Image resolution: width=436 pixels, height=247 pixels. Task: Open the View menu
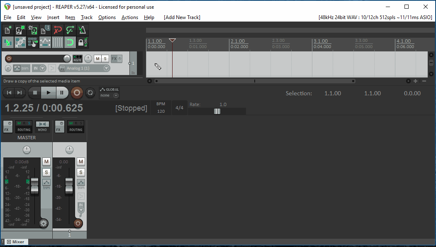tap(36, 17)
